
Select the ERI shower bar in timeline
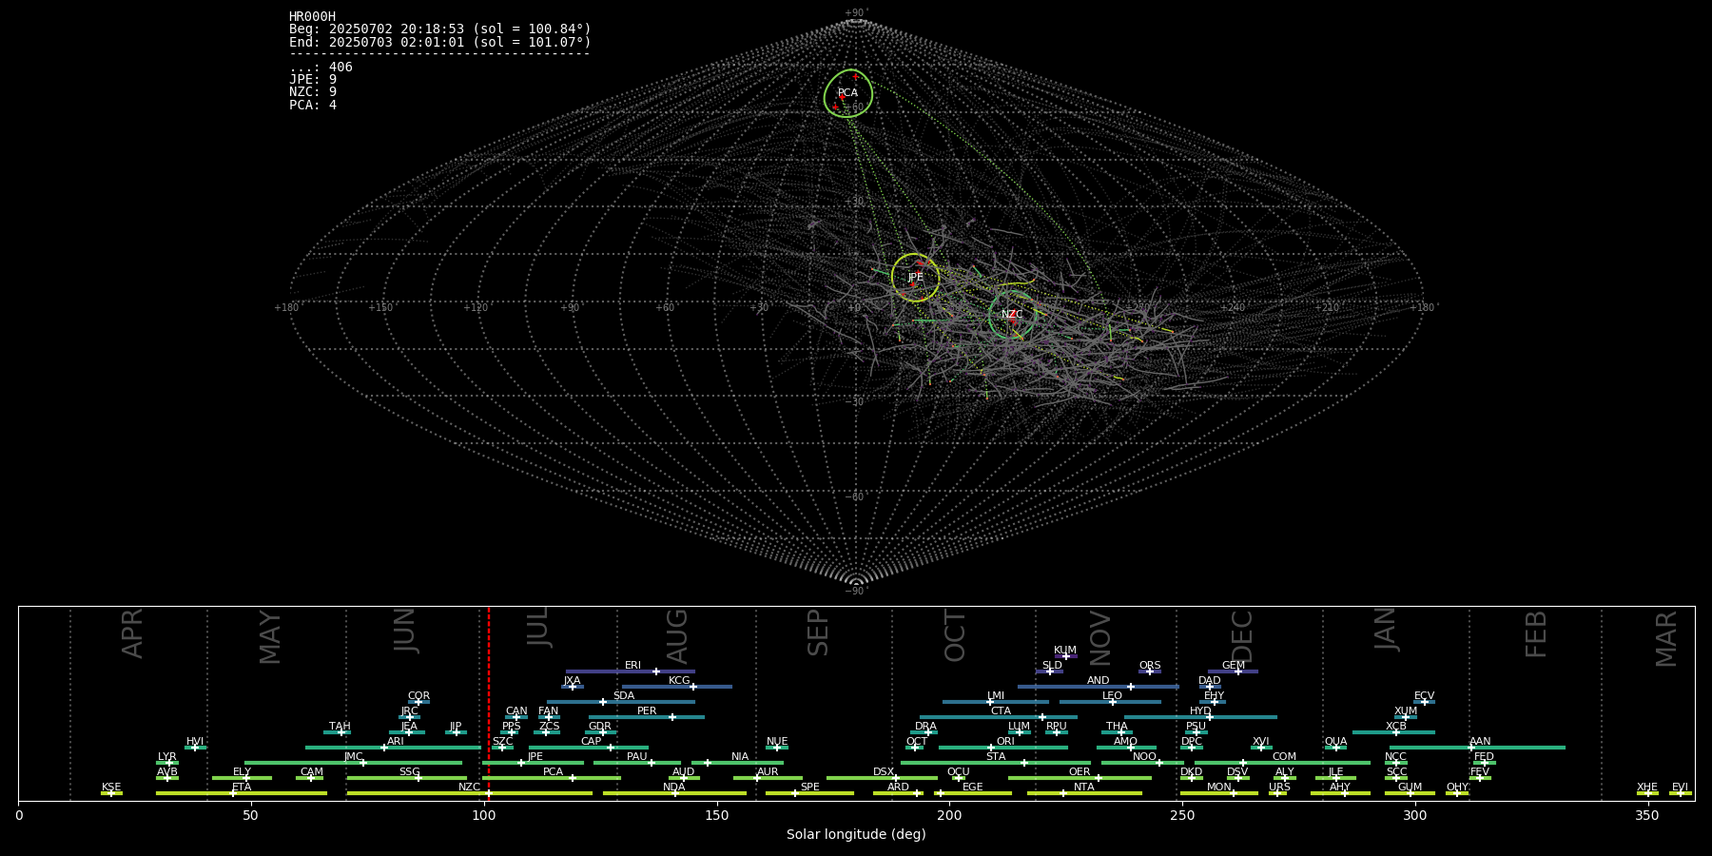(631, 671)
